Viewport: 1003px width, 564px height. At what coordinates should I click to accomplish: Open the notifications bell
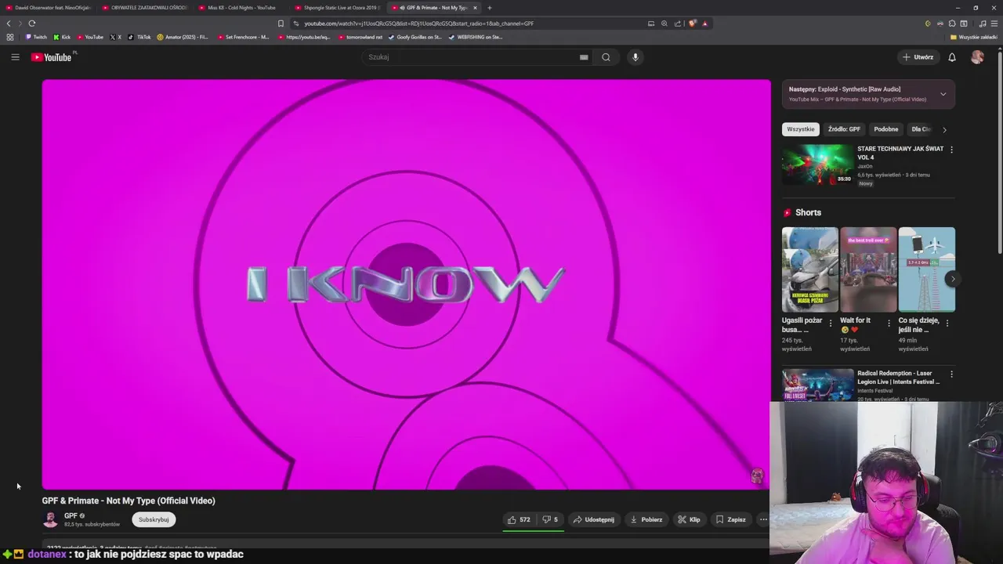pos(952,57)
